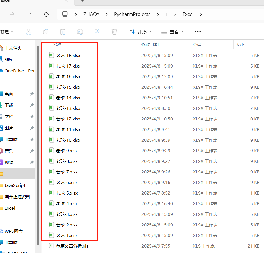This screenshot has width=264, height=253.
Task: Select file 单篇文章分析.xls
Action: (x=72, y=246)
